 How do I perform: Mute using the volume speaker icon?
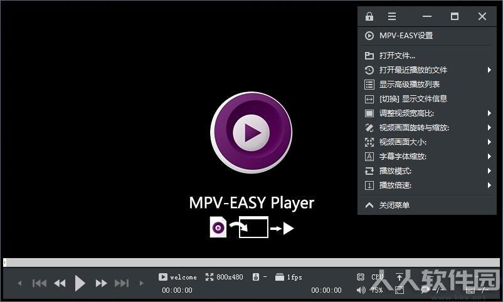point(361,290)
